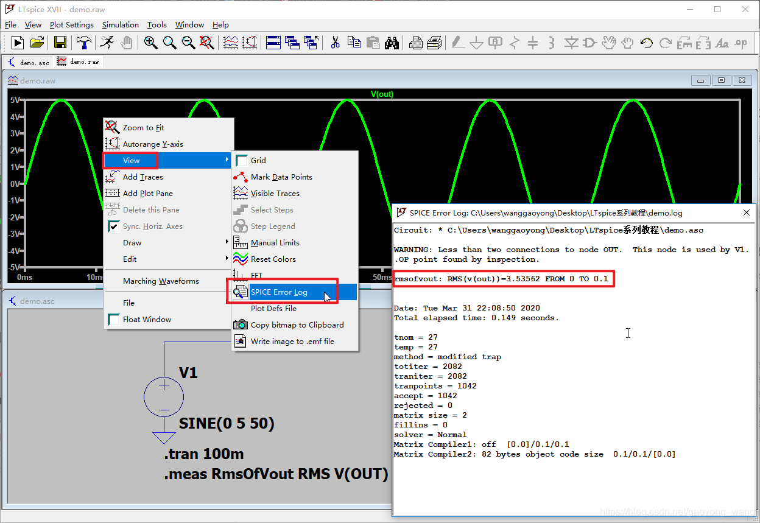Click the Undo arrow toolbar icon
The width and height of the screenshot is (760, 523).
[x=646, y=43]
